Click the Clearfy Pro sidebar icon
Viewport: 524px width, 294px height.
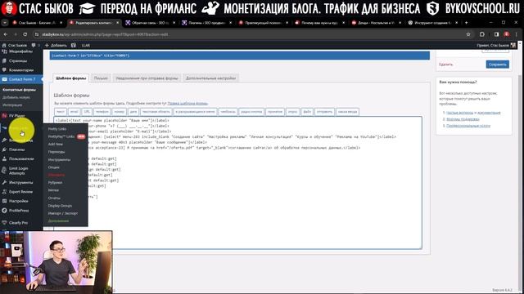click(x=4, y=223)
